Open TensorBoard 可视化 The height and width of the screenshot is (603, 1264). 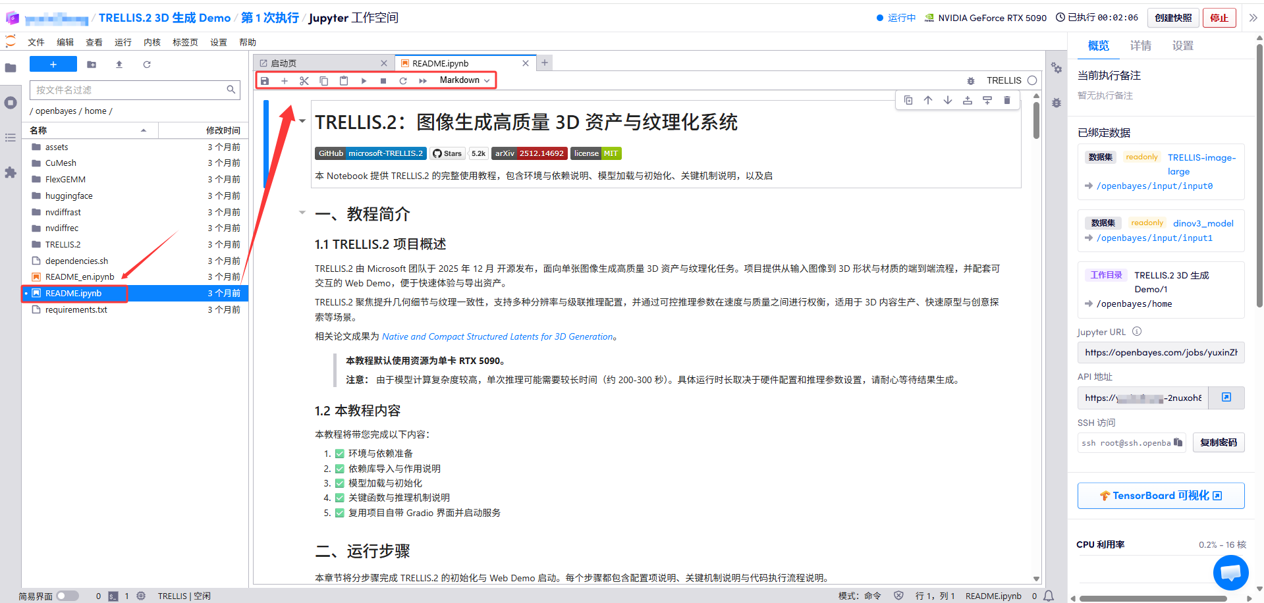coord(1161,496)
